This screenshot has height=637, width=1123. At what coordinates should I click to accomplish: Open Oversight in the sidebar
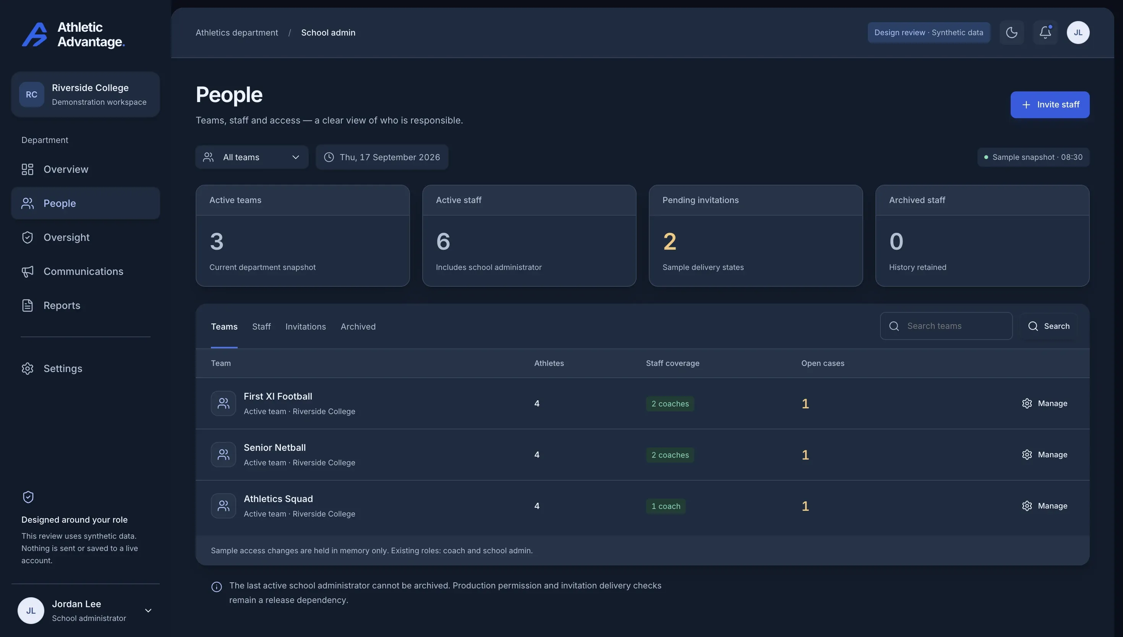click(85, 237)
